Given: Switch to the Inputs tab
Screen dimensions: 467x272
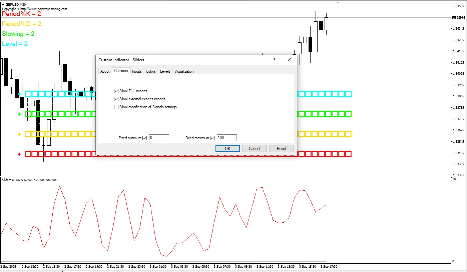Looking at the screenshot, I should coord(137,71).
